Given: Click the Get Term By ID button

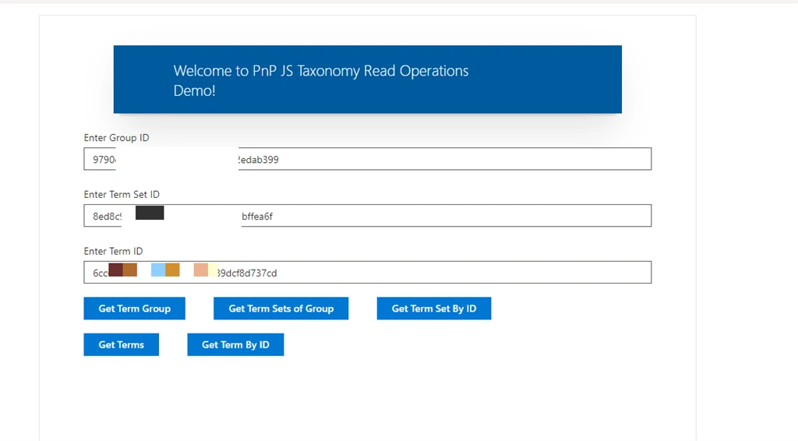Looking at the screenshot, I should 235,344.
